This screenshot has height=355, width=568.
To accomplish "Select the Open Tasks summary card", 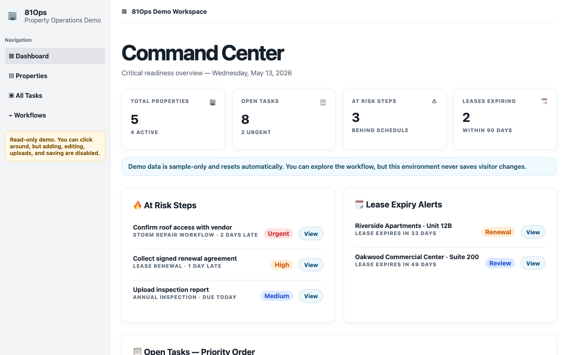I will point(284,119).
